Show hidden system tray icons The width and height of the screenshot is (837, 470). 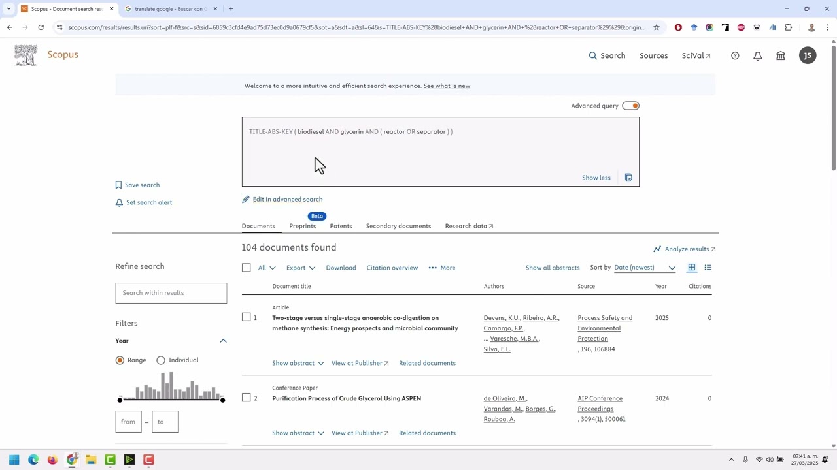[x=731, y=460]
